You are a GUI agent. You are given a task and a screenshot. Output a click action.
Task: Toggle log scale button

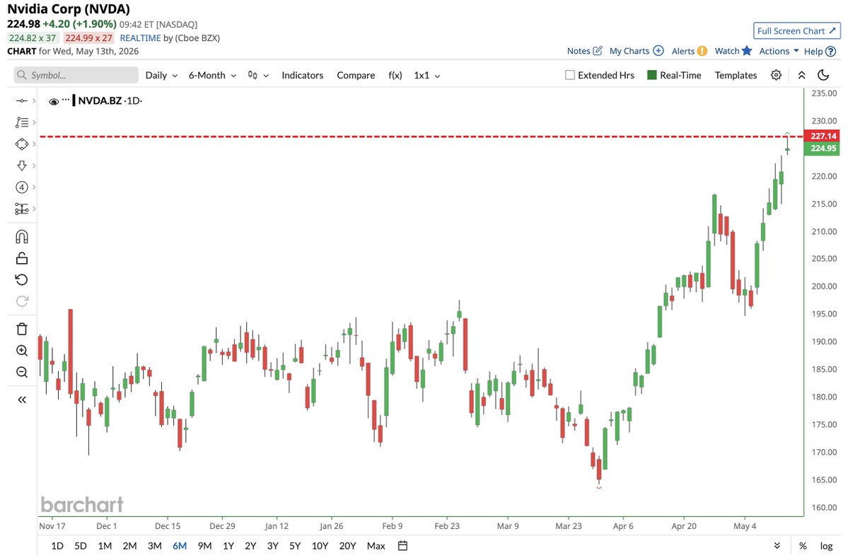point(826,545)
